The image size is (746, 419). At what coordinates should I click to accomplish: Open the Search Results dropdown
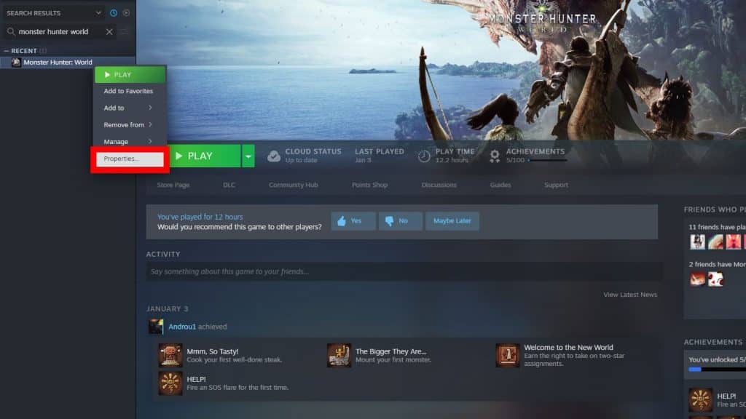(x=98, y=13)
